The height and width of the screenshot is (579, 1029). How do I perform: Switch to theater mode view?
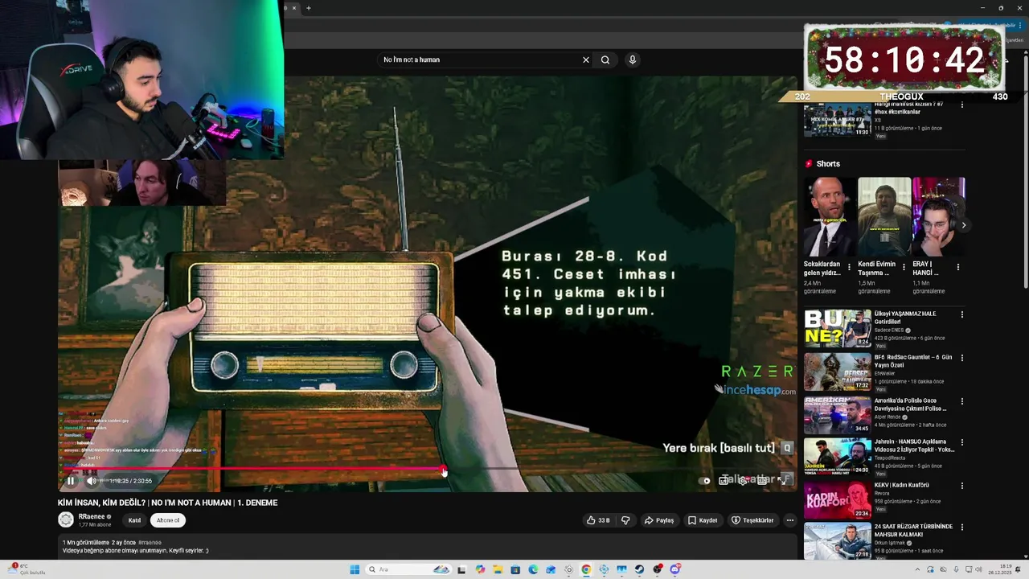click(763, 481)
